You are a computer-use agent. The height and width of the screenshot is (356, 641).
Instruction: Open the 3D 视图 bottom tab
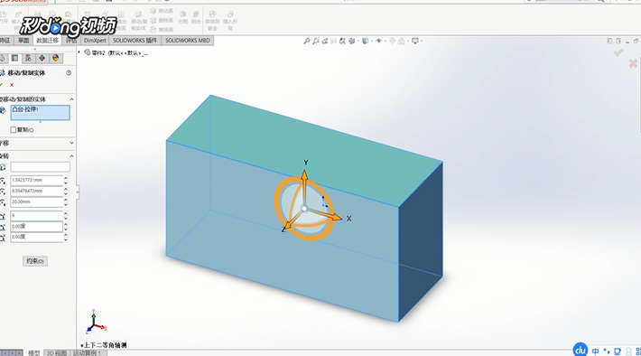tap(56, 352)
